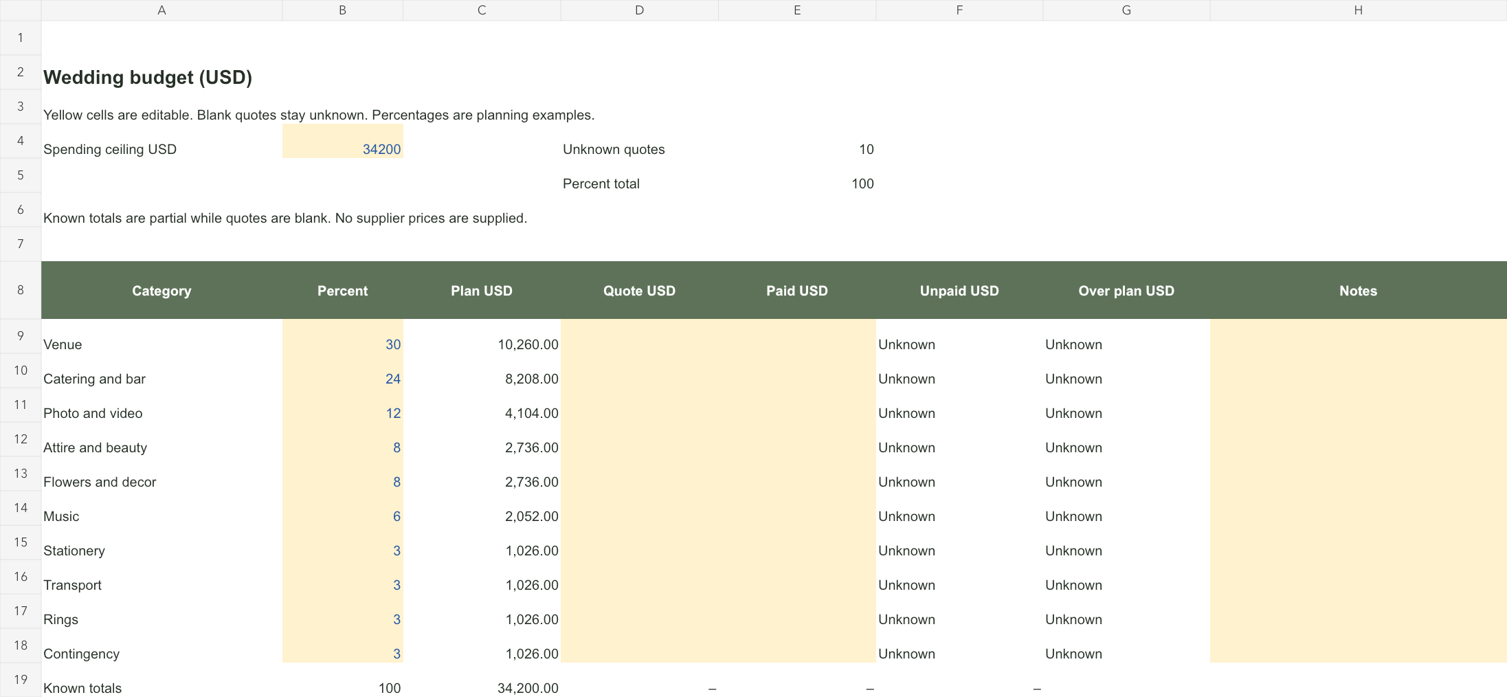Click Catering plan value 8,208.00
Image resolution: width=1507 pixels, height=697 pixels.
click(482, 370)
